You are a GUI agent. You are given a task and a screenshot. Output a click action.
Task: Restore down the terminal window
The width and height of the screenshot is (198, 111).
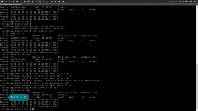click(x=191, y=4)
